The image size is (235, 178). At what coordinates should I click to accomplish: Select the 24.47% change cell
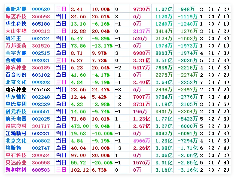[101, 90]
